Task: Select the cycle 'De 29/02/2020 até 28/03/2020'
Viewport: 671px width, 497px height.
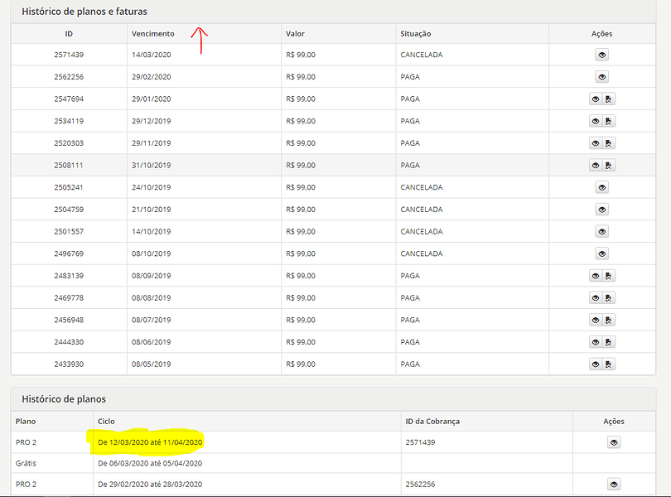Action: (150, 484)
